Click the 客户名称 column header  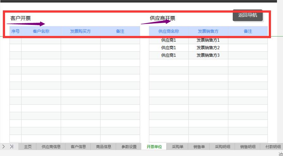tap(41, 31)
